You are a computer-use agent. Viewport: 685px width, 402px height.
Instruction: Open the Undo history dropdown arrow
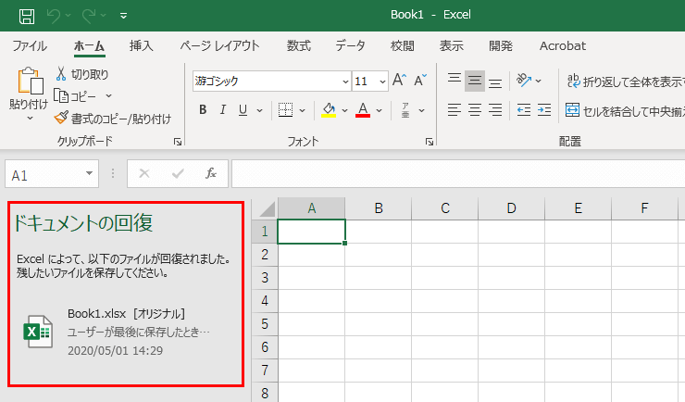(68, 16)
